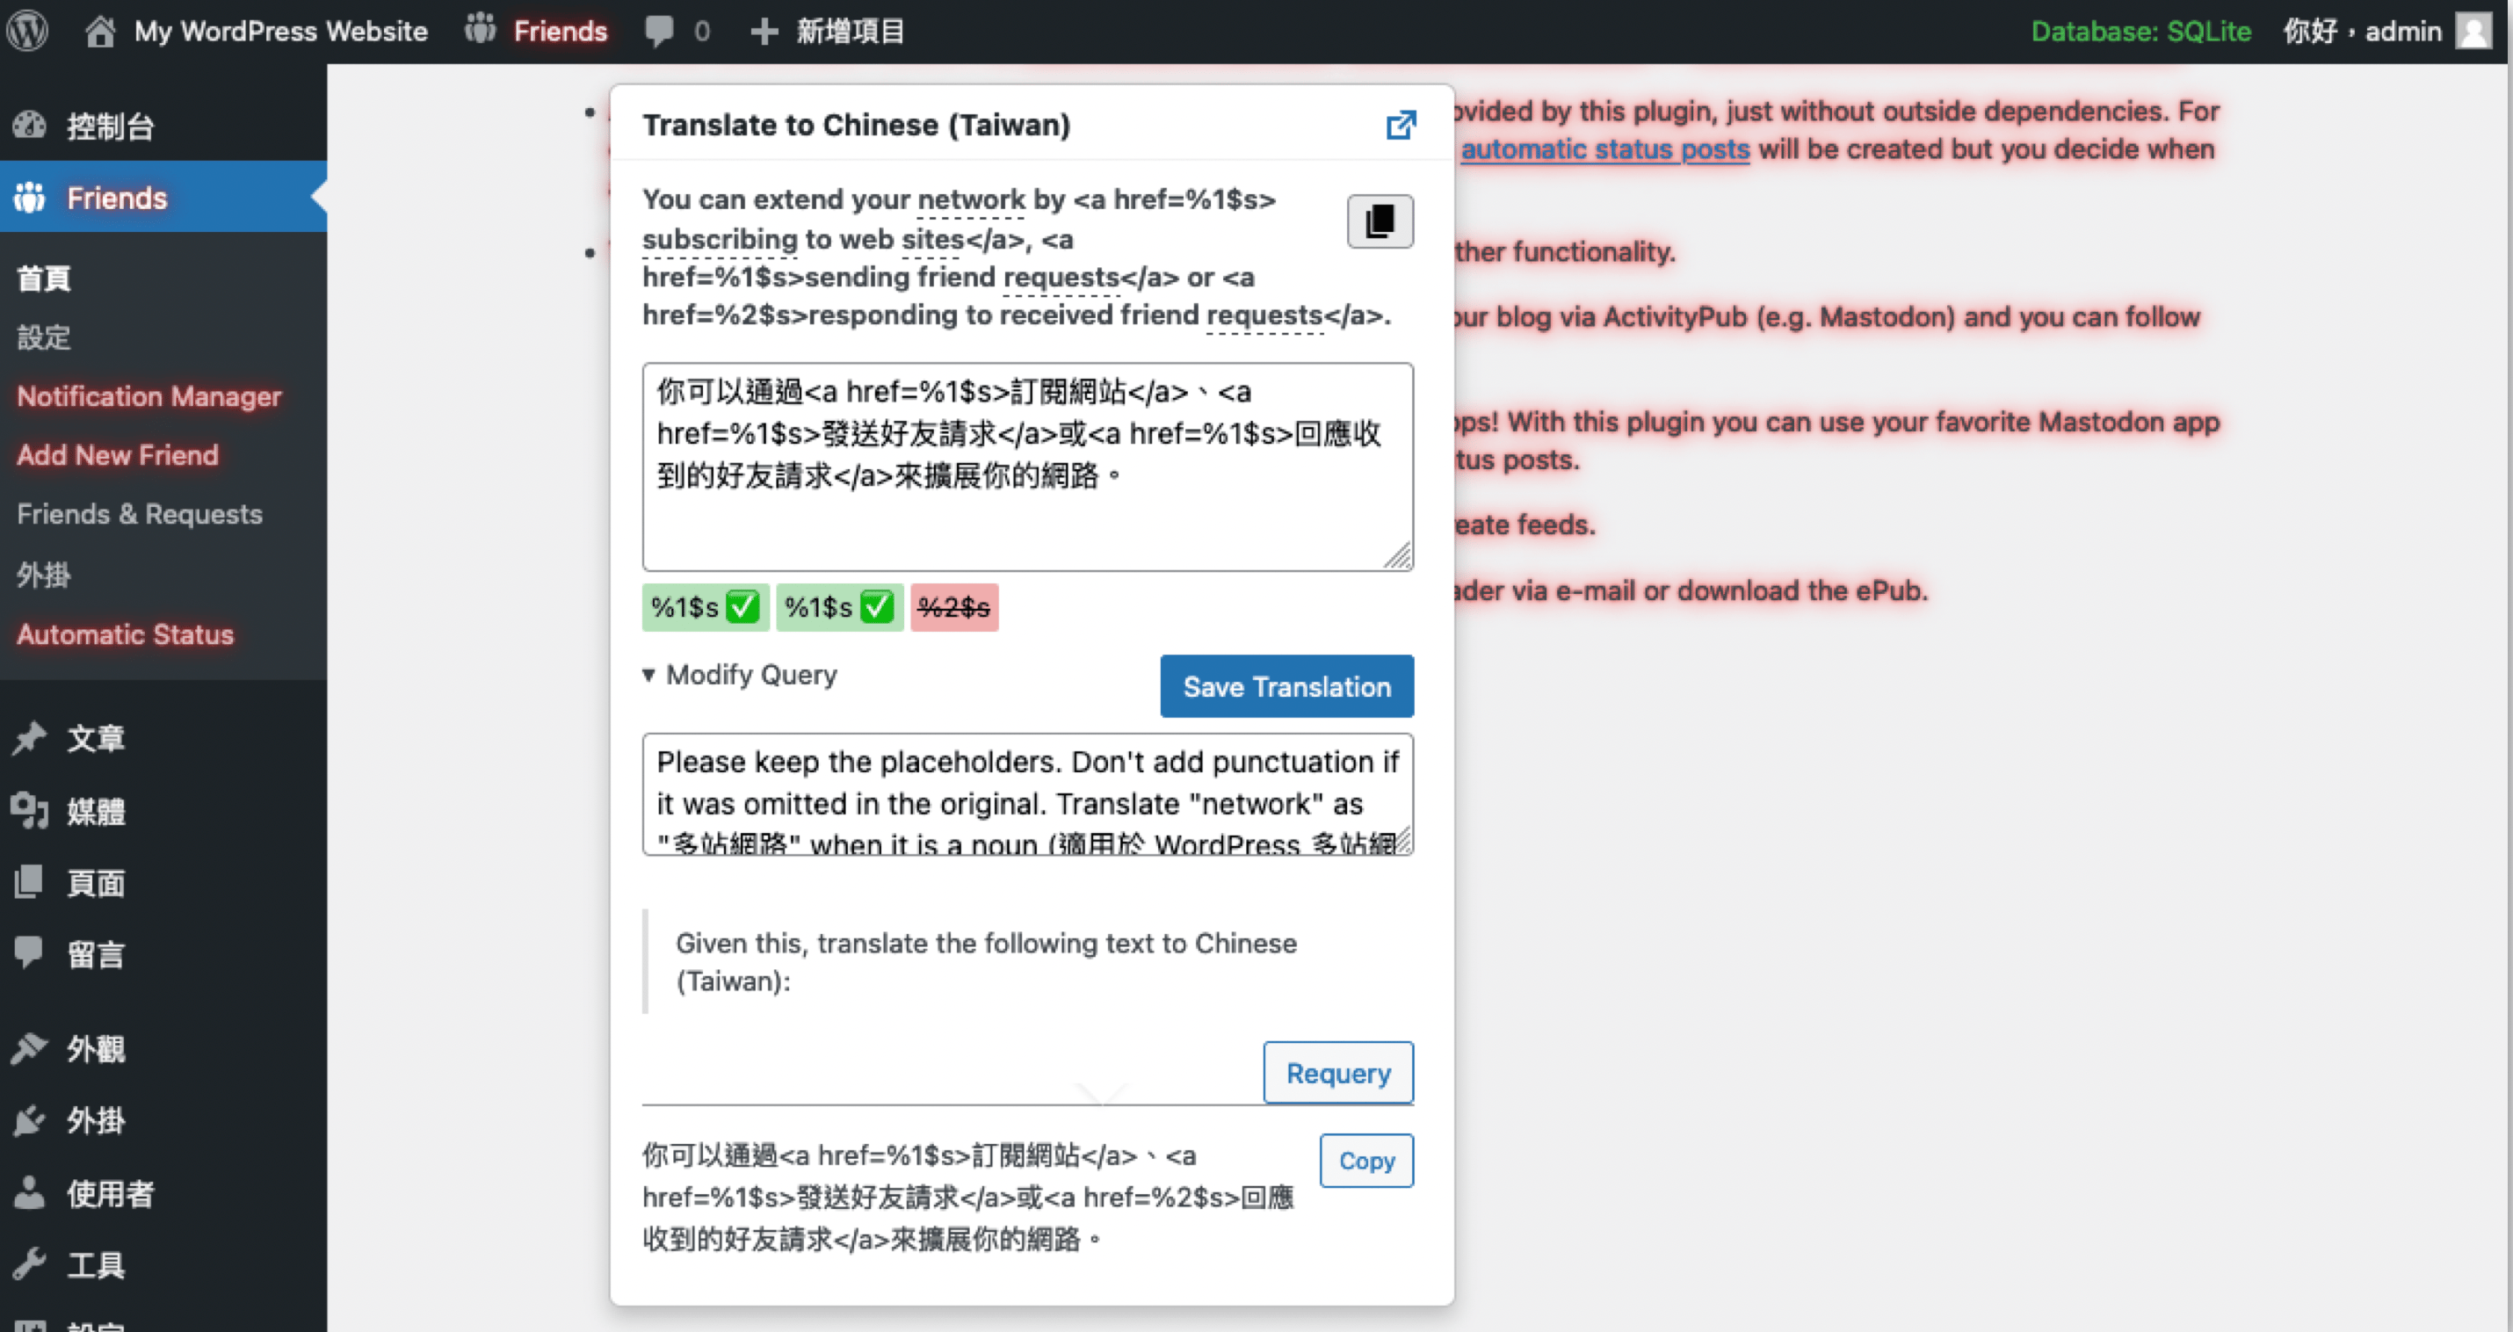Click the WordPress logo icon
2513x1332 pixels.
point(30,30)
